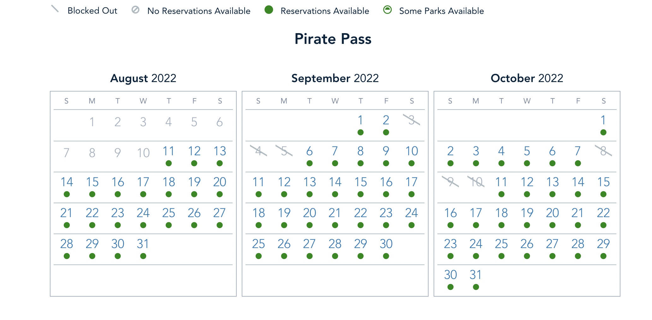Choose October 11 on the calendar
Viewport: 652px width, 320px height.
tap(501, 182)
